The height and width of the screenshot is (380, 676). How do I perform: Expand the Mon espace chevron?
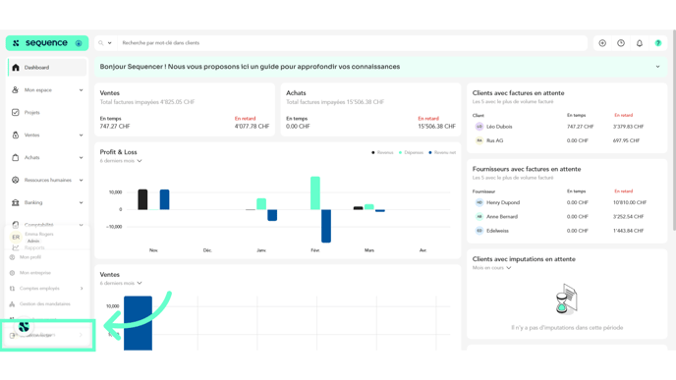click(81, 90)
